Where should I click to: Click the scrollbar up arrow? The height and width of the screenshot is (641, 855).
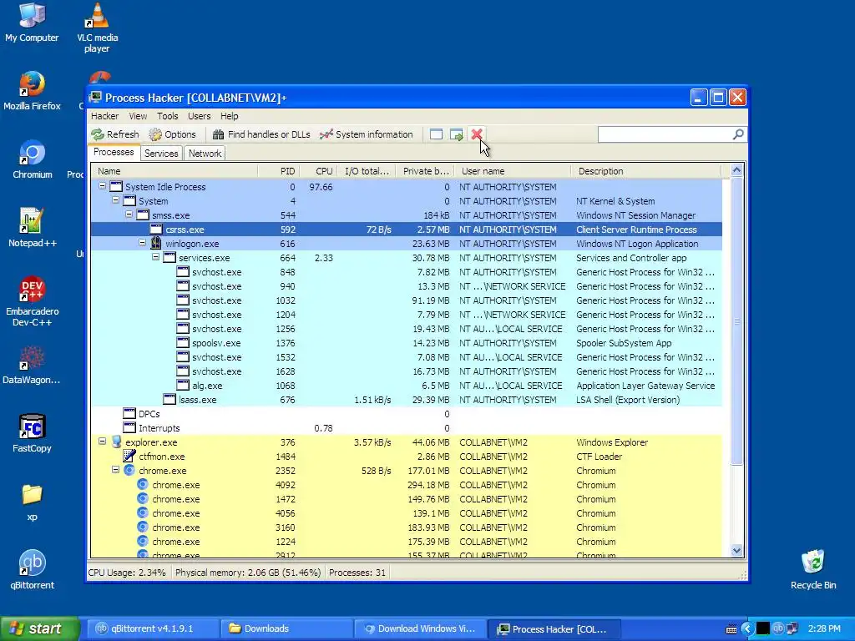coord(736,170)
